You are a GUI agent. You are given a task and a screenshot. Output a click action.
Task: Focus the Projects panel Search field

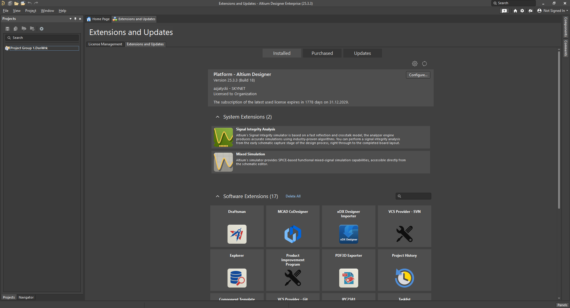[42, 38]
